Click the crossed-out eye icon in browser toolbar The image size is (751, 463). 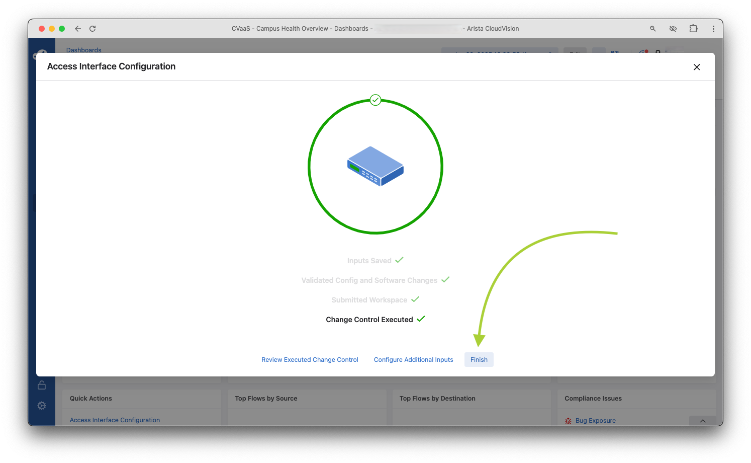tap(673, 29)
